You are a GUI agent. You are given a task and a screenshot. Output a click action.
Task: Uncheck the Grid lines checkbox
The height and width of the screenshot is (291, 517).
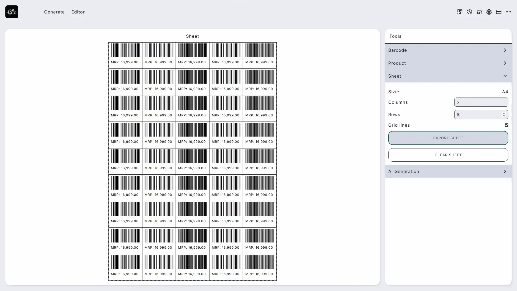pyautogui.click(x=506, y=125)
